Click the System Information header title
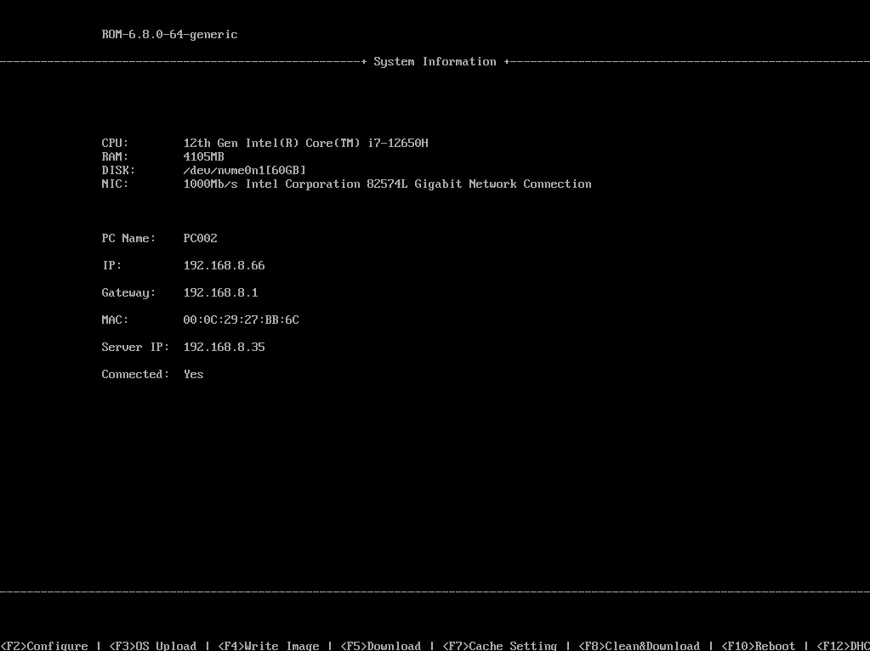 coord(435,61)
